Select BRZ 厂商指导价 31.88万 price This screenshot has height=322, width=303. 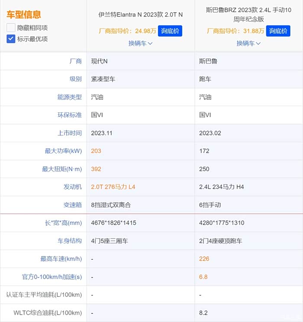click(235, 31)
